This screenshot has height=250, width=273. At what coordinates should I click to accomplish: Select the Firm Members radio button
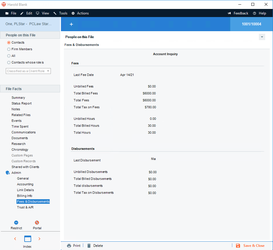coord(9,49)
